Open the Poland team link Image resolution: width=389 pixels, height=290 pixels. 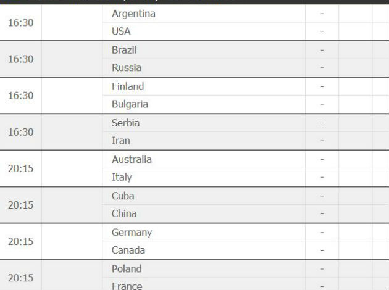point(127,268)
